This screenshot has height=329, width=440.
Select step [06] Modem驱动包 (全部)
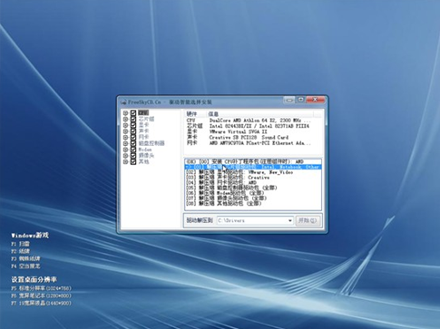(x=253, y=193)
